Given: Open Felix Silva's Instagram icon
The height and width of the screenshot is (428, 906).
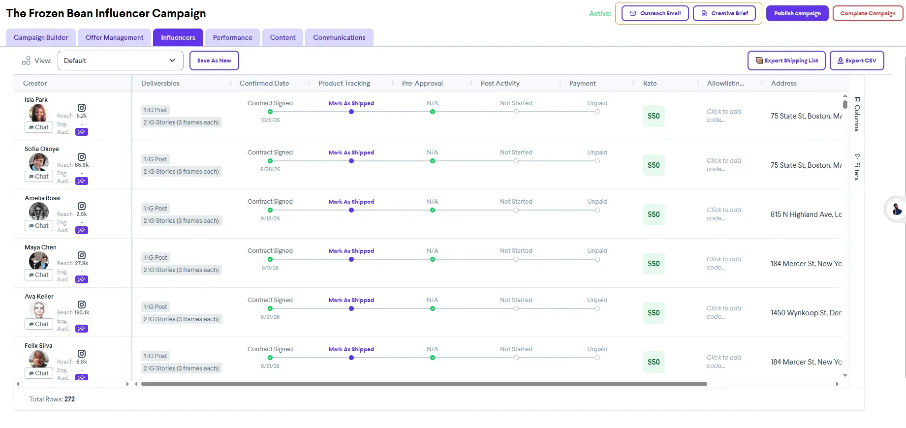Looking at the screenshot, I should 82,354.
